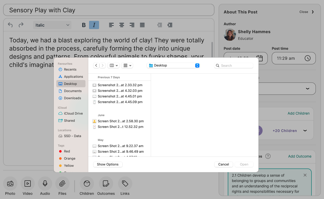Select file Screen Shot 2...at 2.58.30 pm
This screenshot has height=199, width=324.
tap(120, 121)
